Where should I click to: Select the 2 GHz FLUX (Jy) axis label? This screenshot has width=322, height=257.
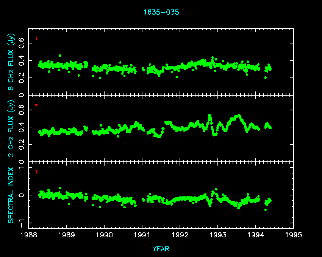(x=11, y=128)
